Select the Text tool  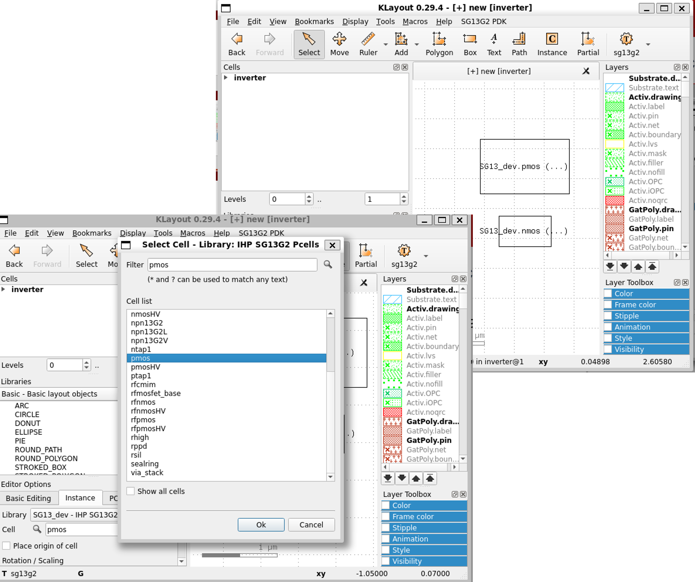(494, 44)
